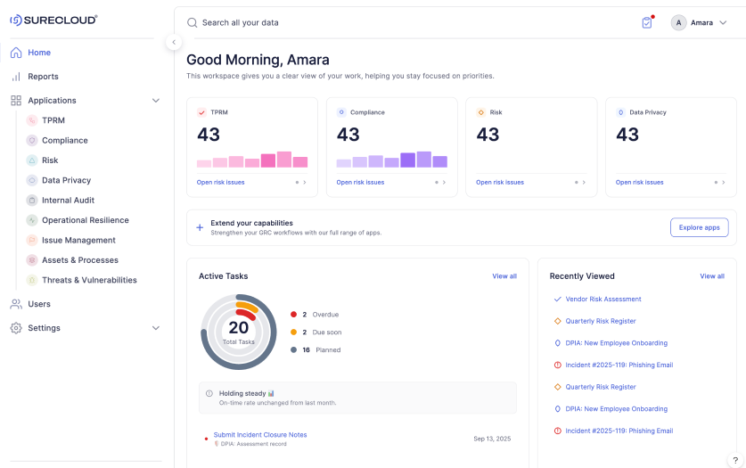Click the Explore apps button
This screenshot has width=746, height=468.
(x=699, y=227)
